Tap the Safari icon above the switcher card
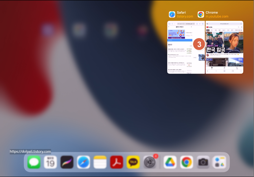 pos(172,14)
